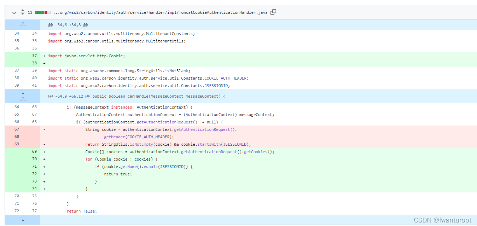Click new line number 70 on the for-loop row
The height and width of the screenshot is (226, 477).
[x=34, y=159]
